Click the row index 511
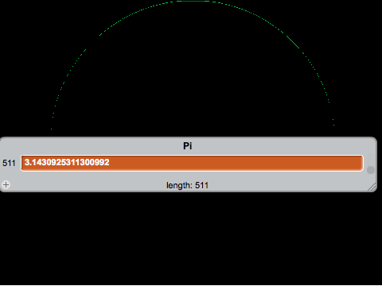Viewport: 382px width, 286px height. coord(9,163)
